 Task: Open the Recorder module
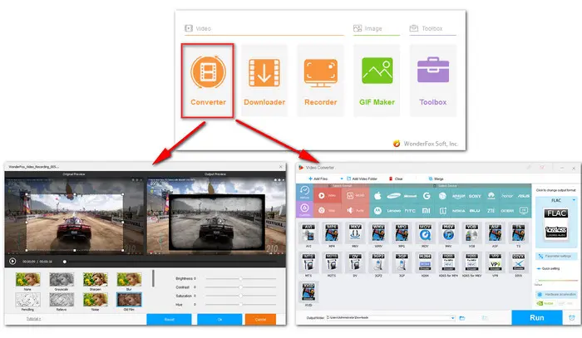pyautogui.click(x=320, y=81)
